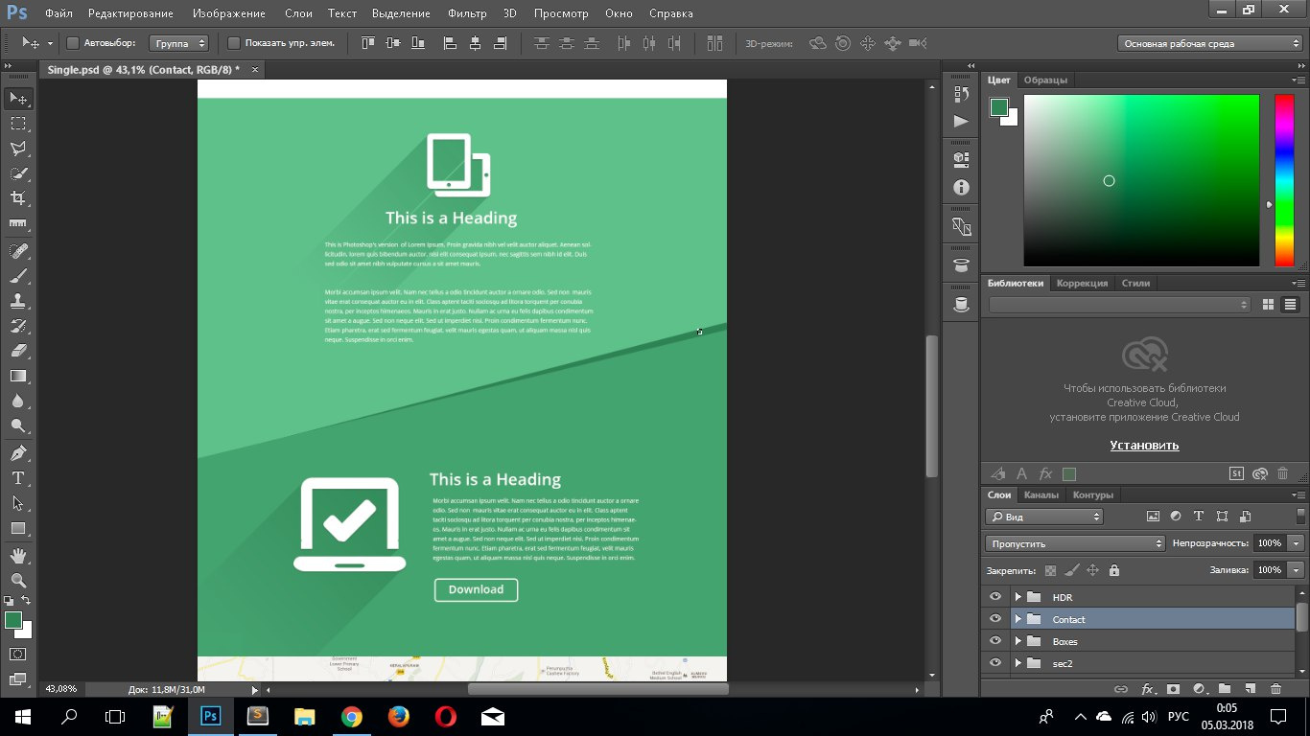The image size is (1310, 736).
Task: Select the Rectangle shape tool
Action: (18, 528)
